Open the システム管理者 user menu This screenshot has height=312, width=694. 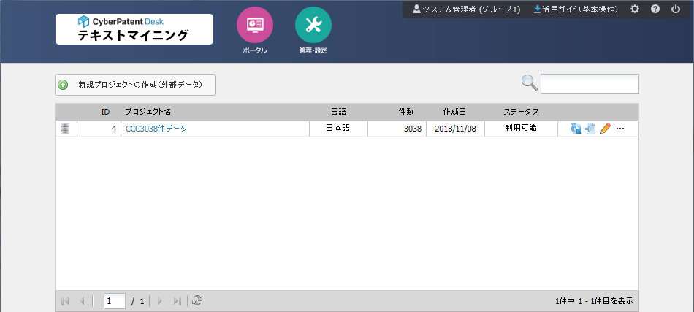coord(466,9)
